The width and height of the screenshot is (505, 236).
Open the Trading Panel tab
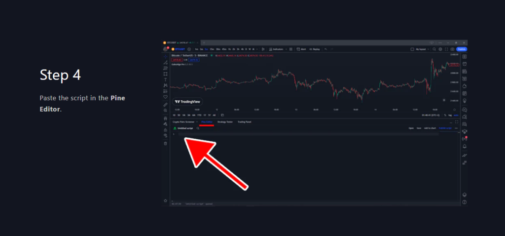(x=244, y=121)
